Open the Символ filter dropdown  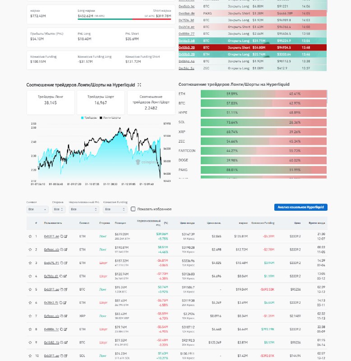37,209
